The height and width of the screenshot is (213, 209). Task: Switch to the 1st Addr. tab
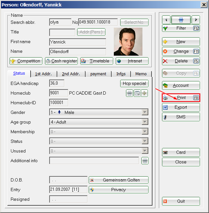(43, 74)
